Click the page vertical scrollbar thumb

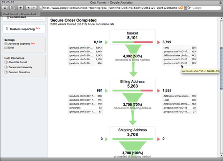[x=221, y=69]
